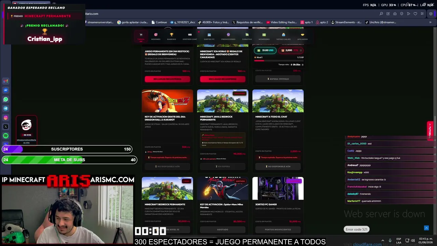437x246 pixels.
Task: Click the browser search icon in address bar
Action: [381, 14]
